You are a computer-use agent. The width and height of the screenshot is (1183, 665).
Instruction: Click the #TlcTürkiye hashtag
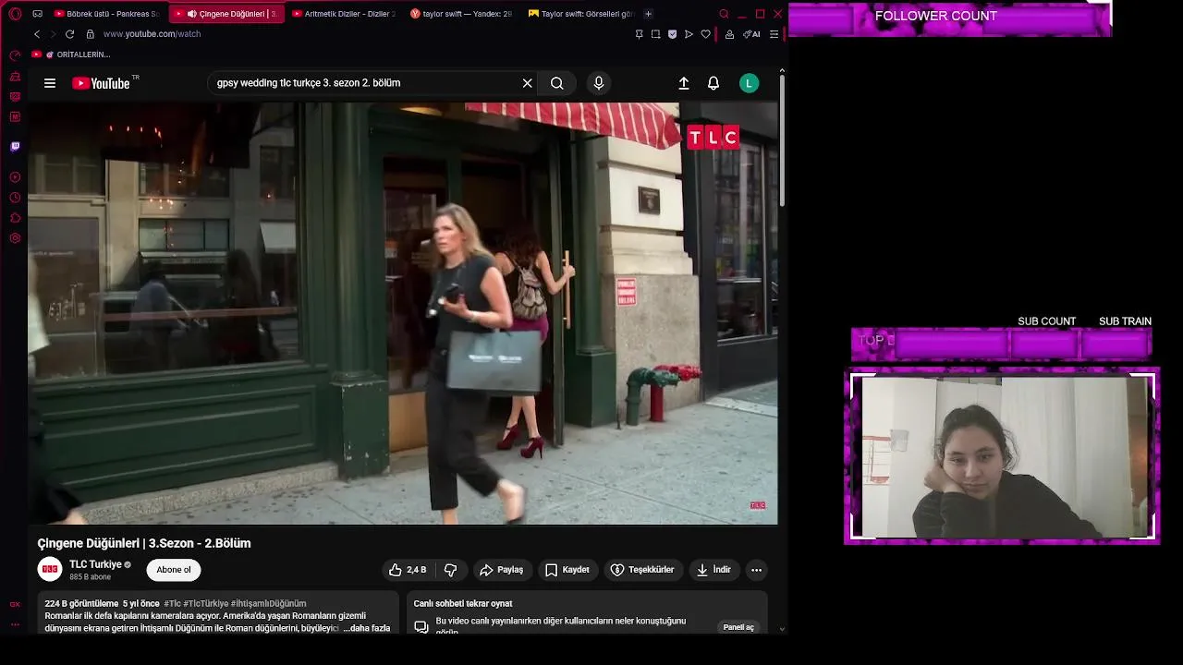click(x=206, y=603)
